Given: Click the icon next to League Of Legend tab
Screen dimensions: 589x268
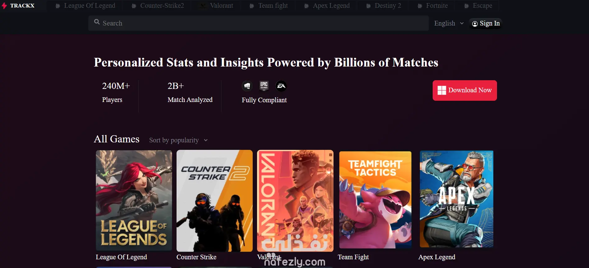Looking at the screenshot, I should (x=58, y=6).
